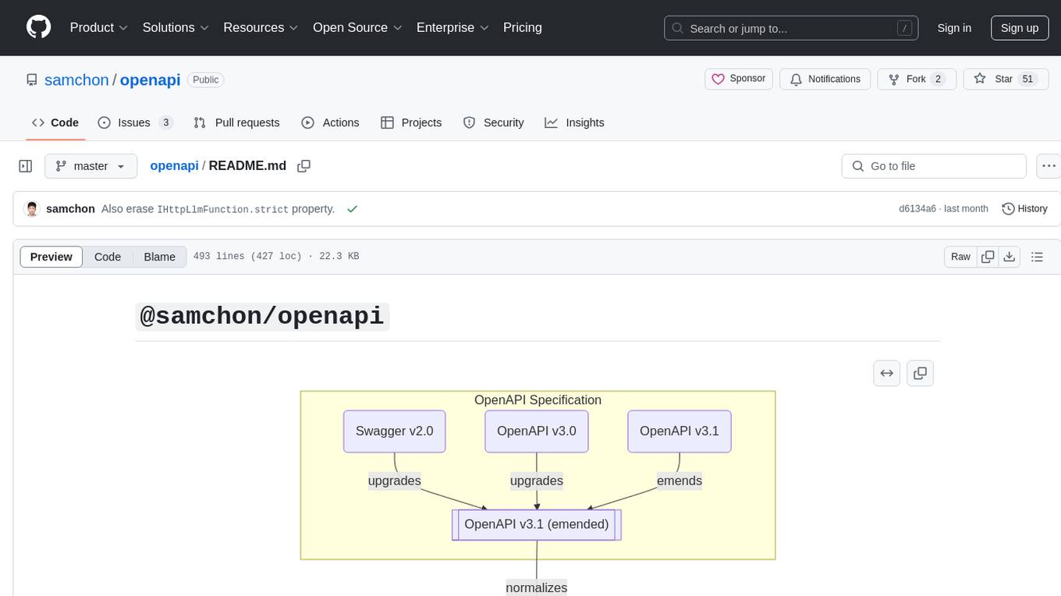The height and width of the screenshot is (596, 1061).
Task: Switch to the Code tab
Action: (55, 122)
